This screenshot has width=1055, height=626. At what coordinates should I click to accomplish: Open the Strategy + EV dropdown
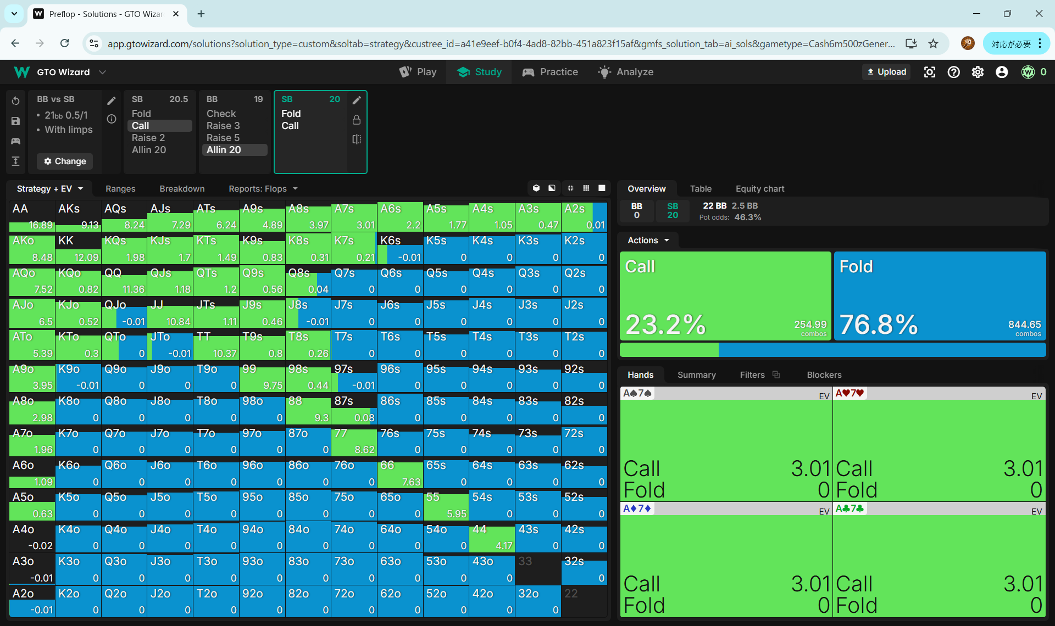[x=49, y=188]
